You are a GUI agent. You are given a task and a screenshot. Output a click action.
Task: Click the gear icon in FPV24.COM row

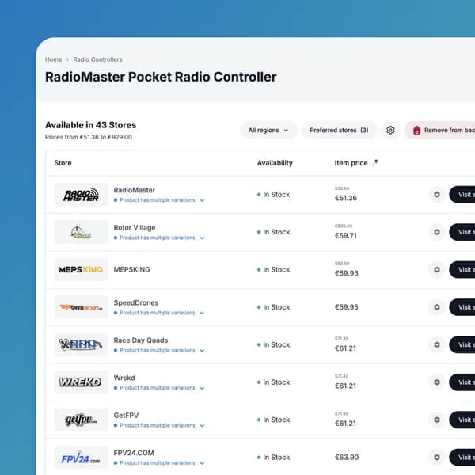click(437, 458)
